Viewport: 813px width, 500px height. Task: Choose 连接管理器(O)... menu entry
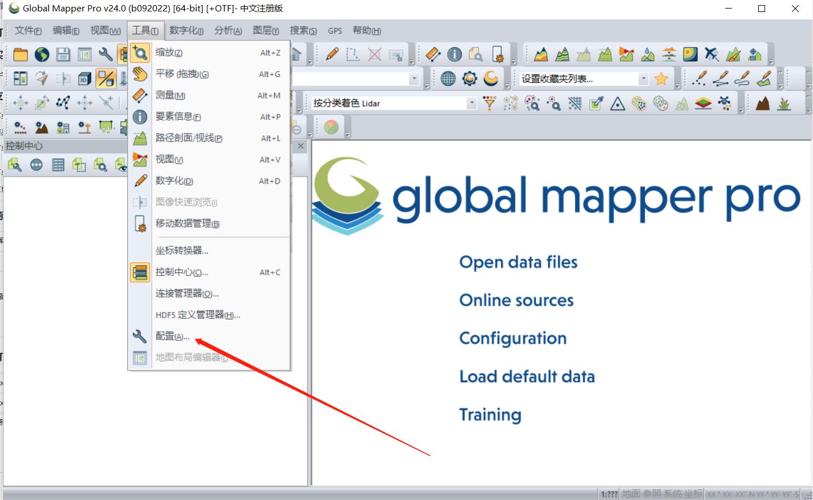click(x=209, y=294)
